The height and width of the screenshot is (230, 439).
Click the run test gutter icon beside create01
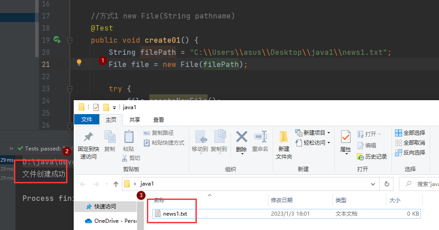[57, 40]
